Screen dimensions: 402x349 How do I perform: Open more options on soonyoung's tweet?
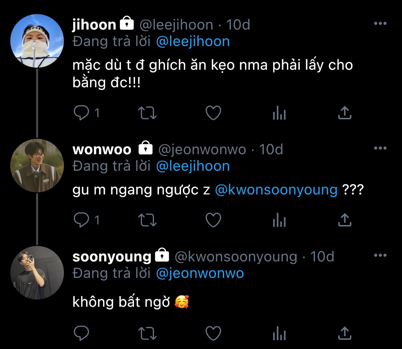coord(380,256)
